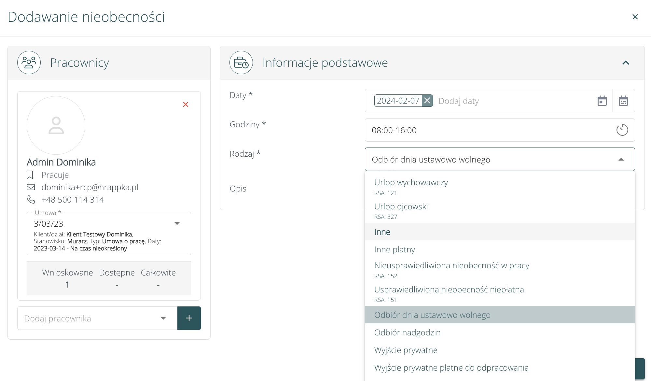Select Urlop wychowawczy option

[411, 183]
